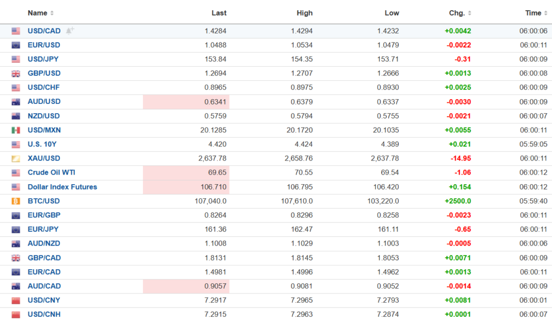
Task: Click the Australian flag beside AUD/USD
Action: 16,102
